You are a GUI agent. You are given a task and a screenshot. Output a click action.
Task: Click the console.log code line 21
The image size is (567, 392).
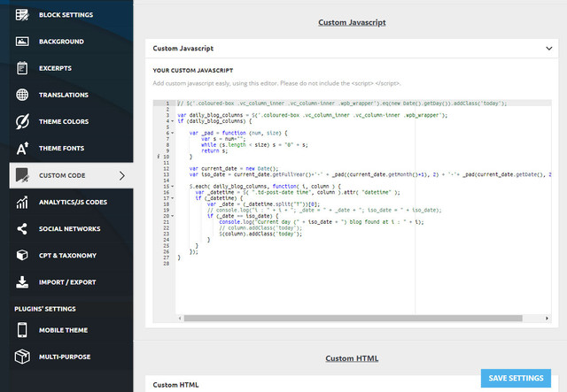click(x=321, y=222)
